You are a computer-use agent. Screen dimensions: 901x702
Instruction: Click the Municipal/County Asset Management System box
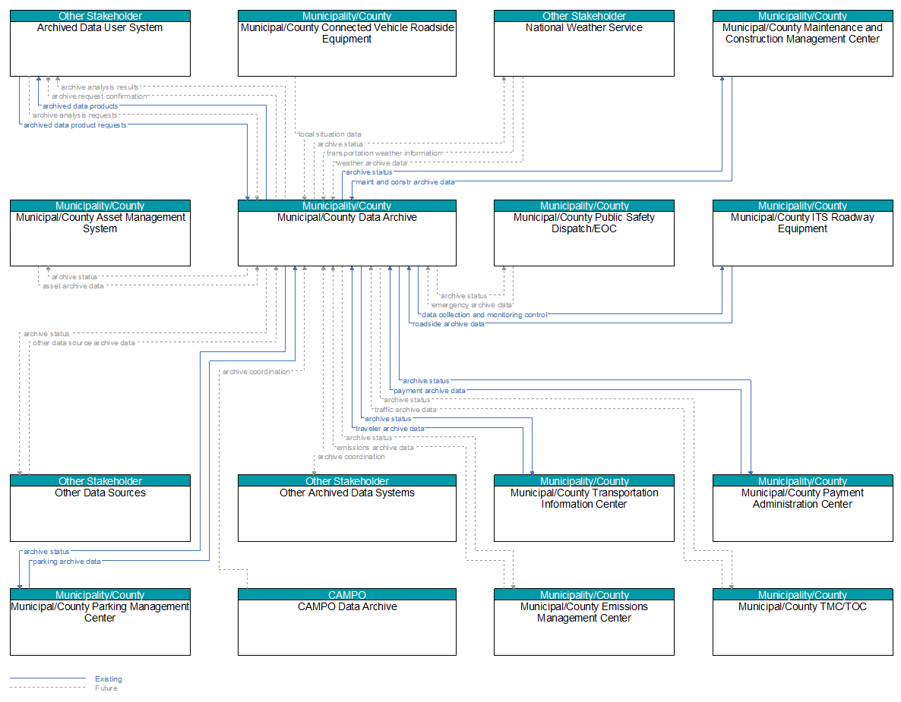(100, 233)
